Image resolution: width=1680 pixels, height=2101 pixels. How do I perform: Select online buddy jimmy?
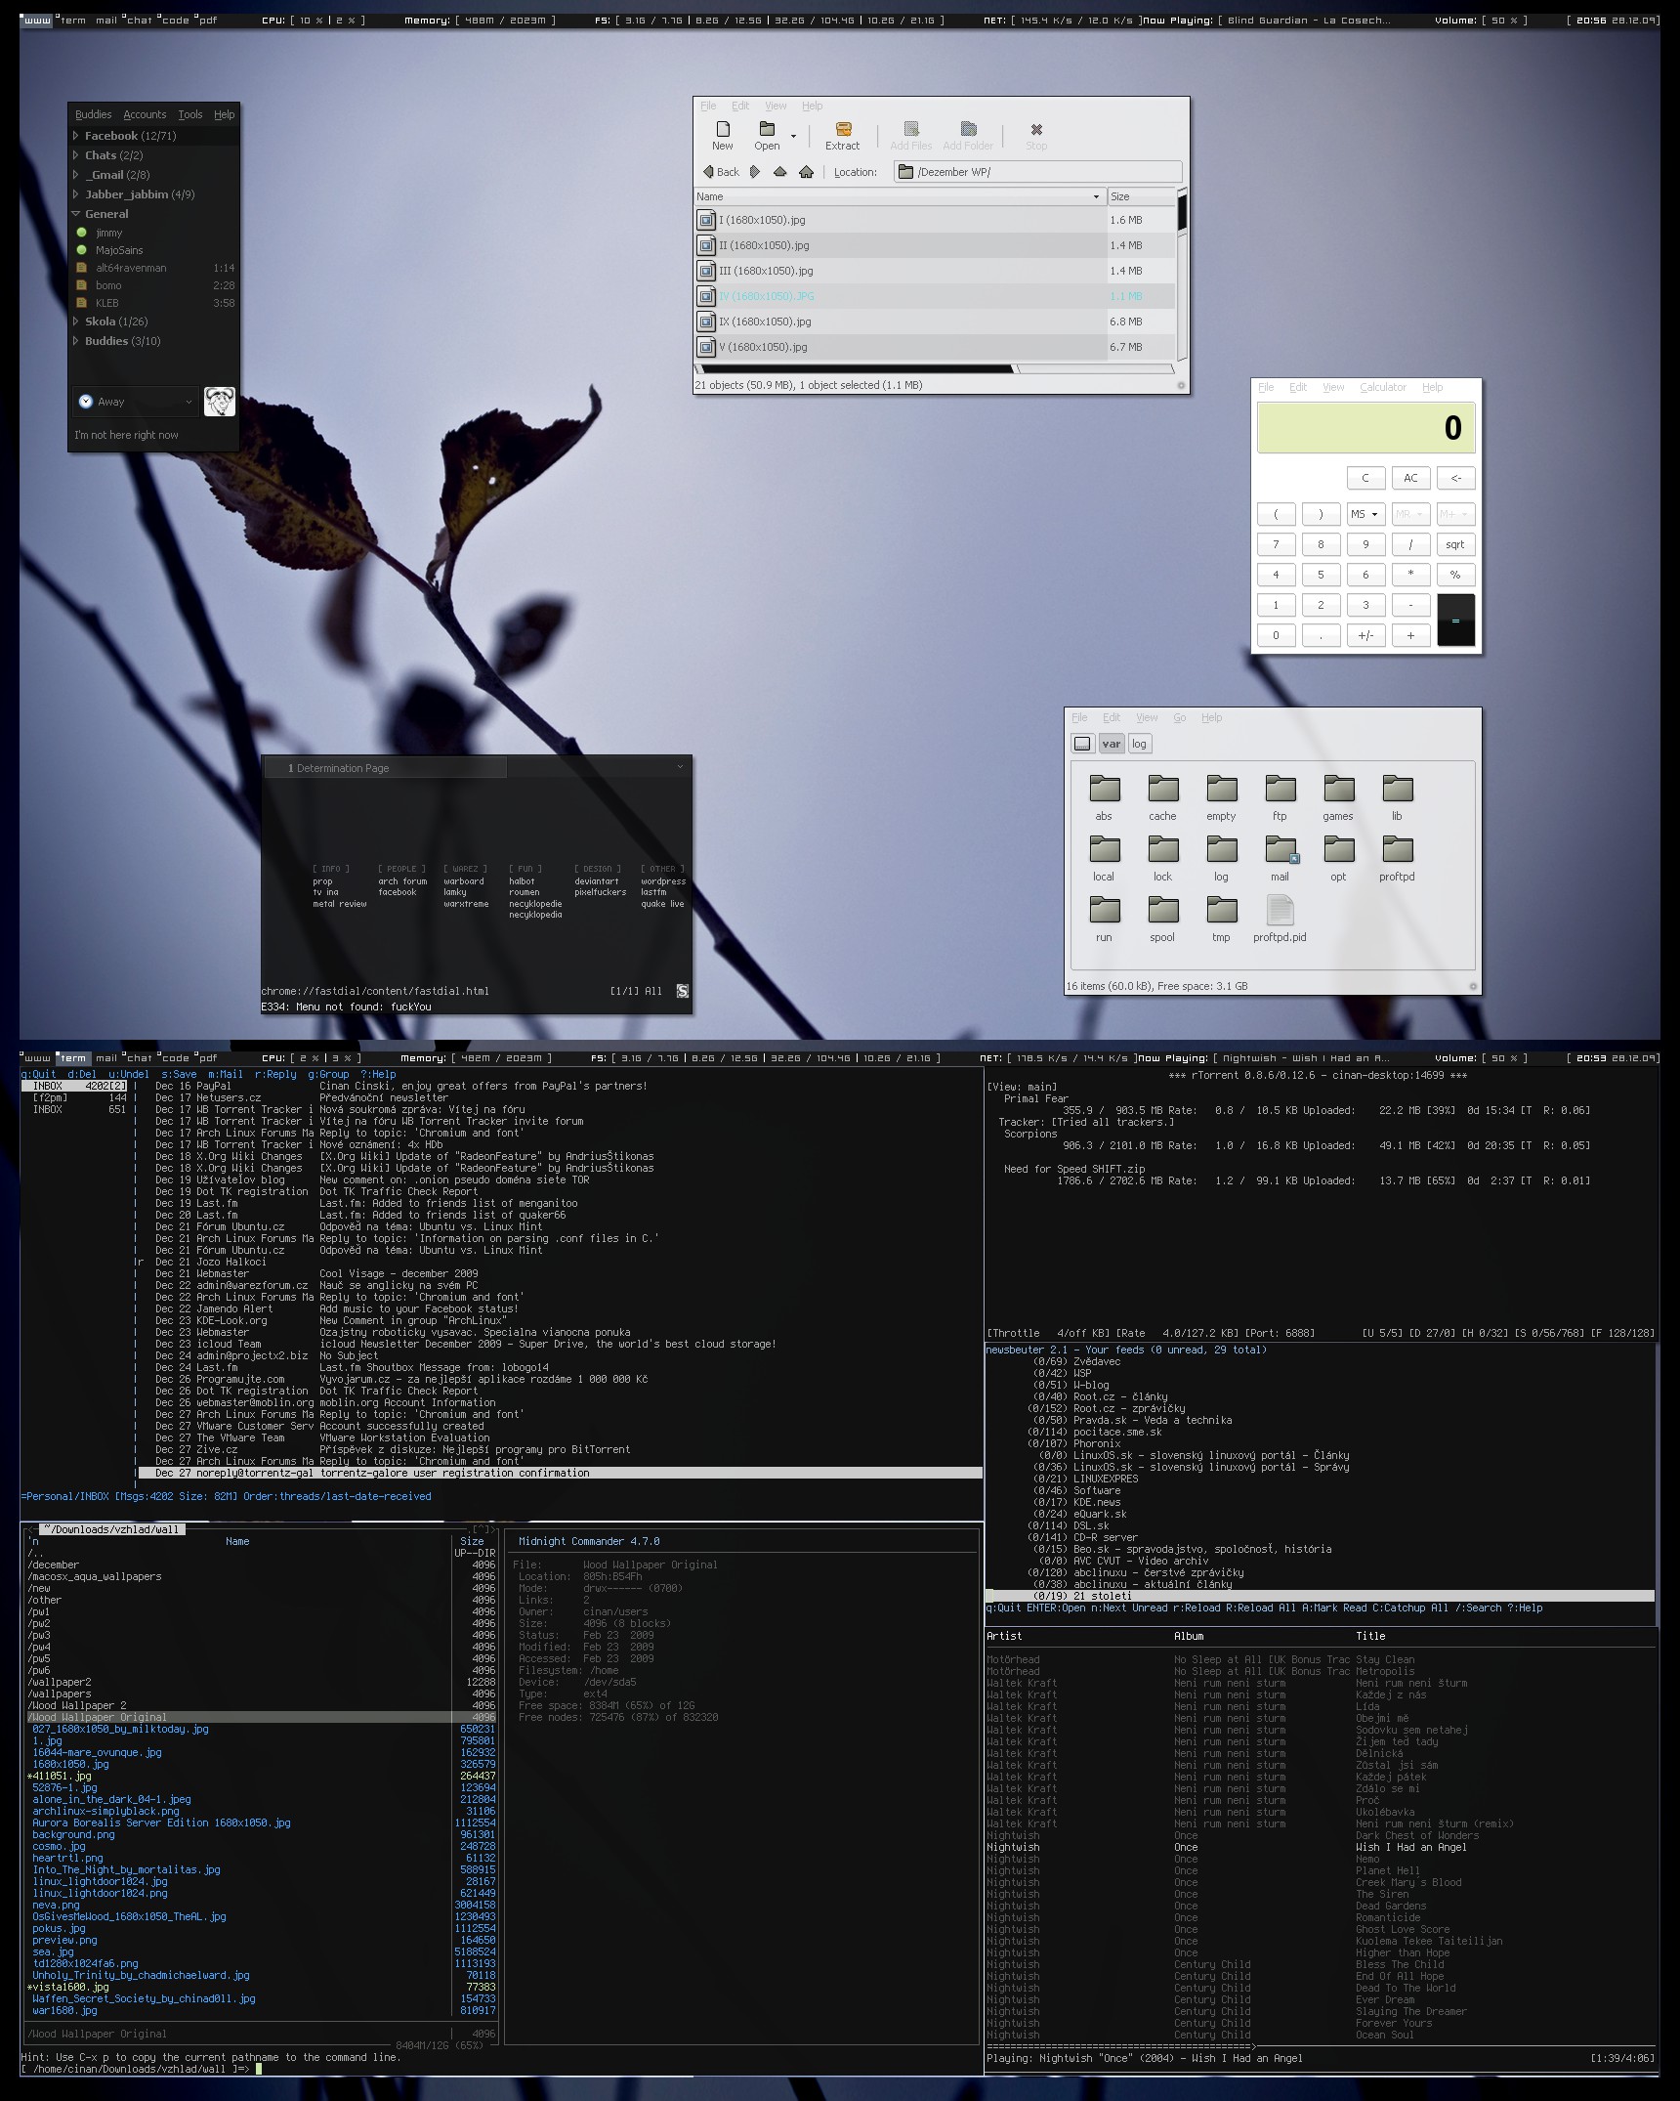coord(109,233)
